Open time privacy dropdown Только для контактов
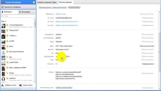The height and width of the screenshot is (91, 161). (147, 46)
